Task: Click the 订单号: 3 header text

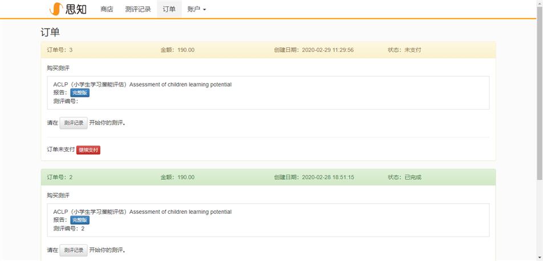Action: pos(60,50)
